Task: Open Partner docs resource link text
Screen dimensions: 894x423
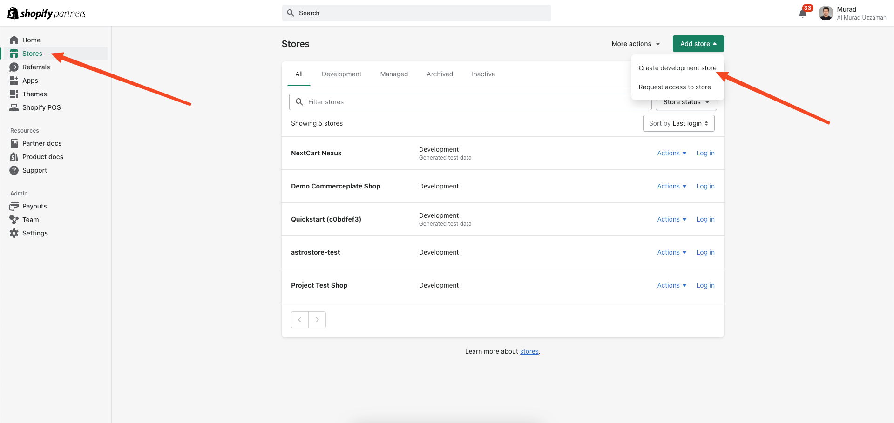Action: (42, 143)
